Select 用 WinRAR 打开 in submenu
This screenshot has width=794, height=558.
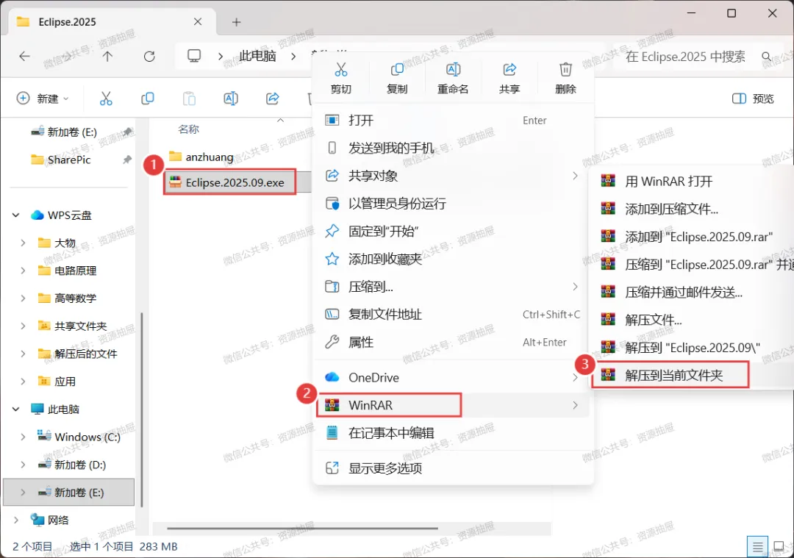(690, 182)
